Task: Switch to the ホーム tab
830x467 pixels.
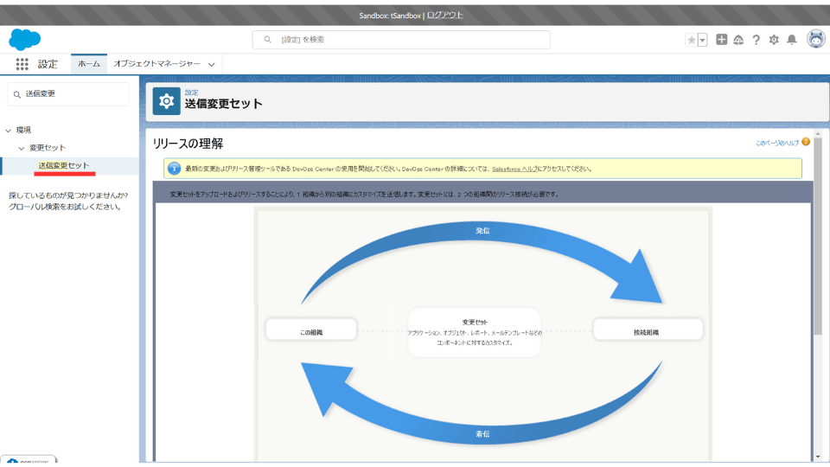Action: point(89,64)
